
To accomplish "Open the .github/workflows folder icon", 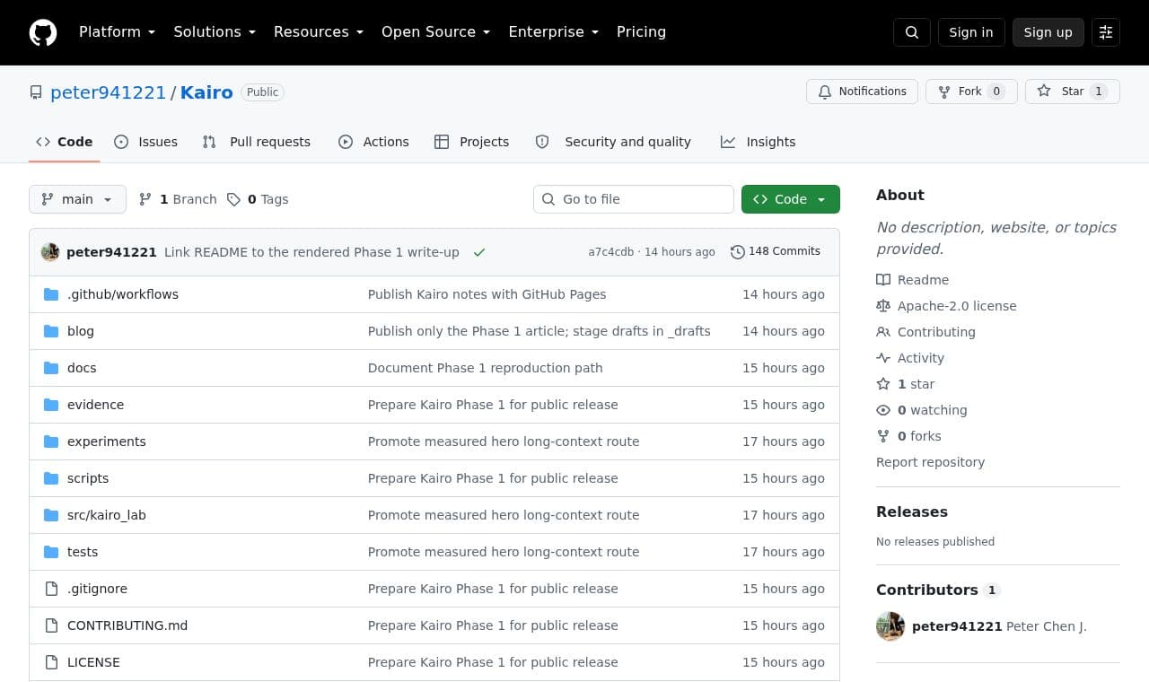I will 51,294.
